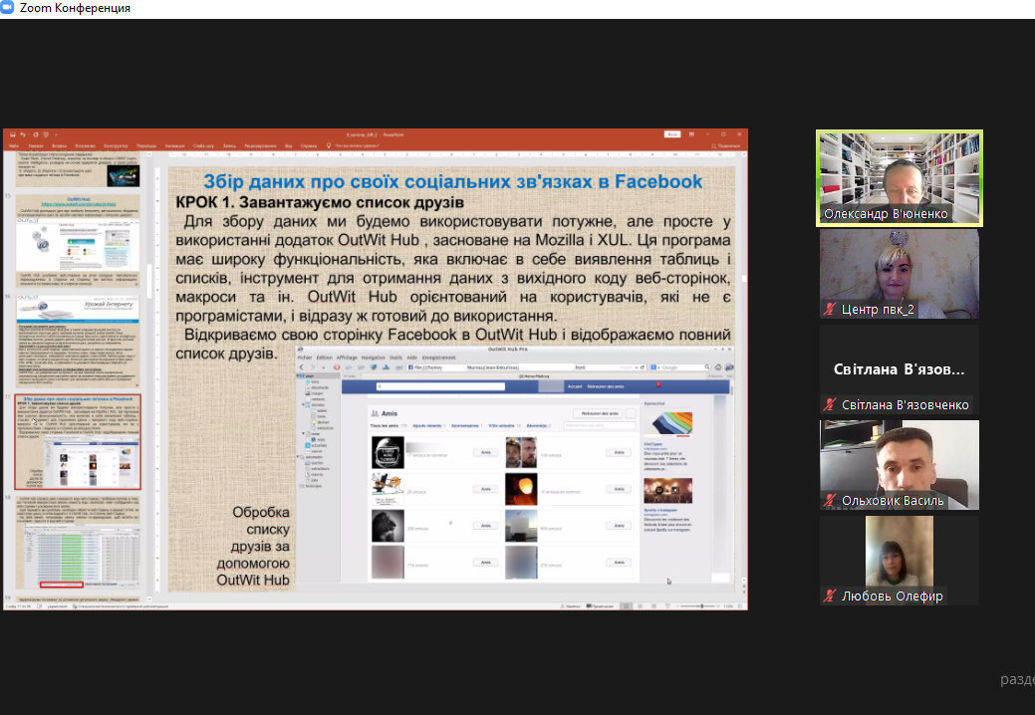The image size is (1035, 715).
Task: Open the Fichier menu in OutWit Hub
Action: click(305, 357)
